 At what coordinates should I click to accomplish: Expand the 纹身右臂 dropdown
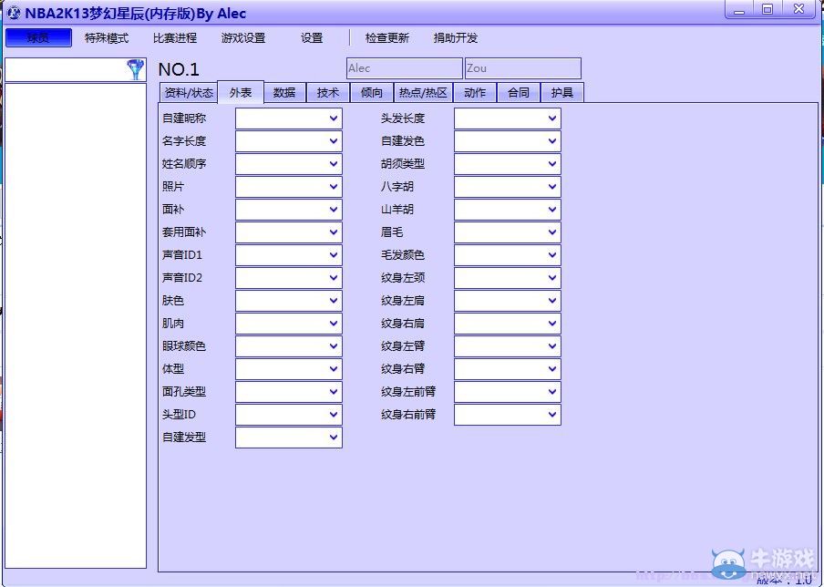pyautogui.click(x=507, y=369)
